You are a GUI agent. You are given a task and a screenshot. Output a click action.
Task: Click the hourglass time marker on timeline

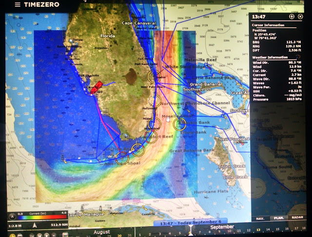(x=191, y=230)
